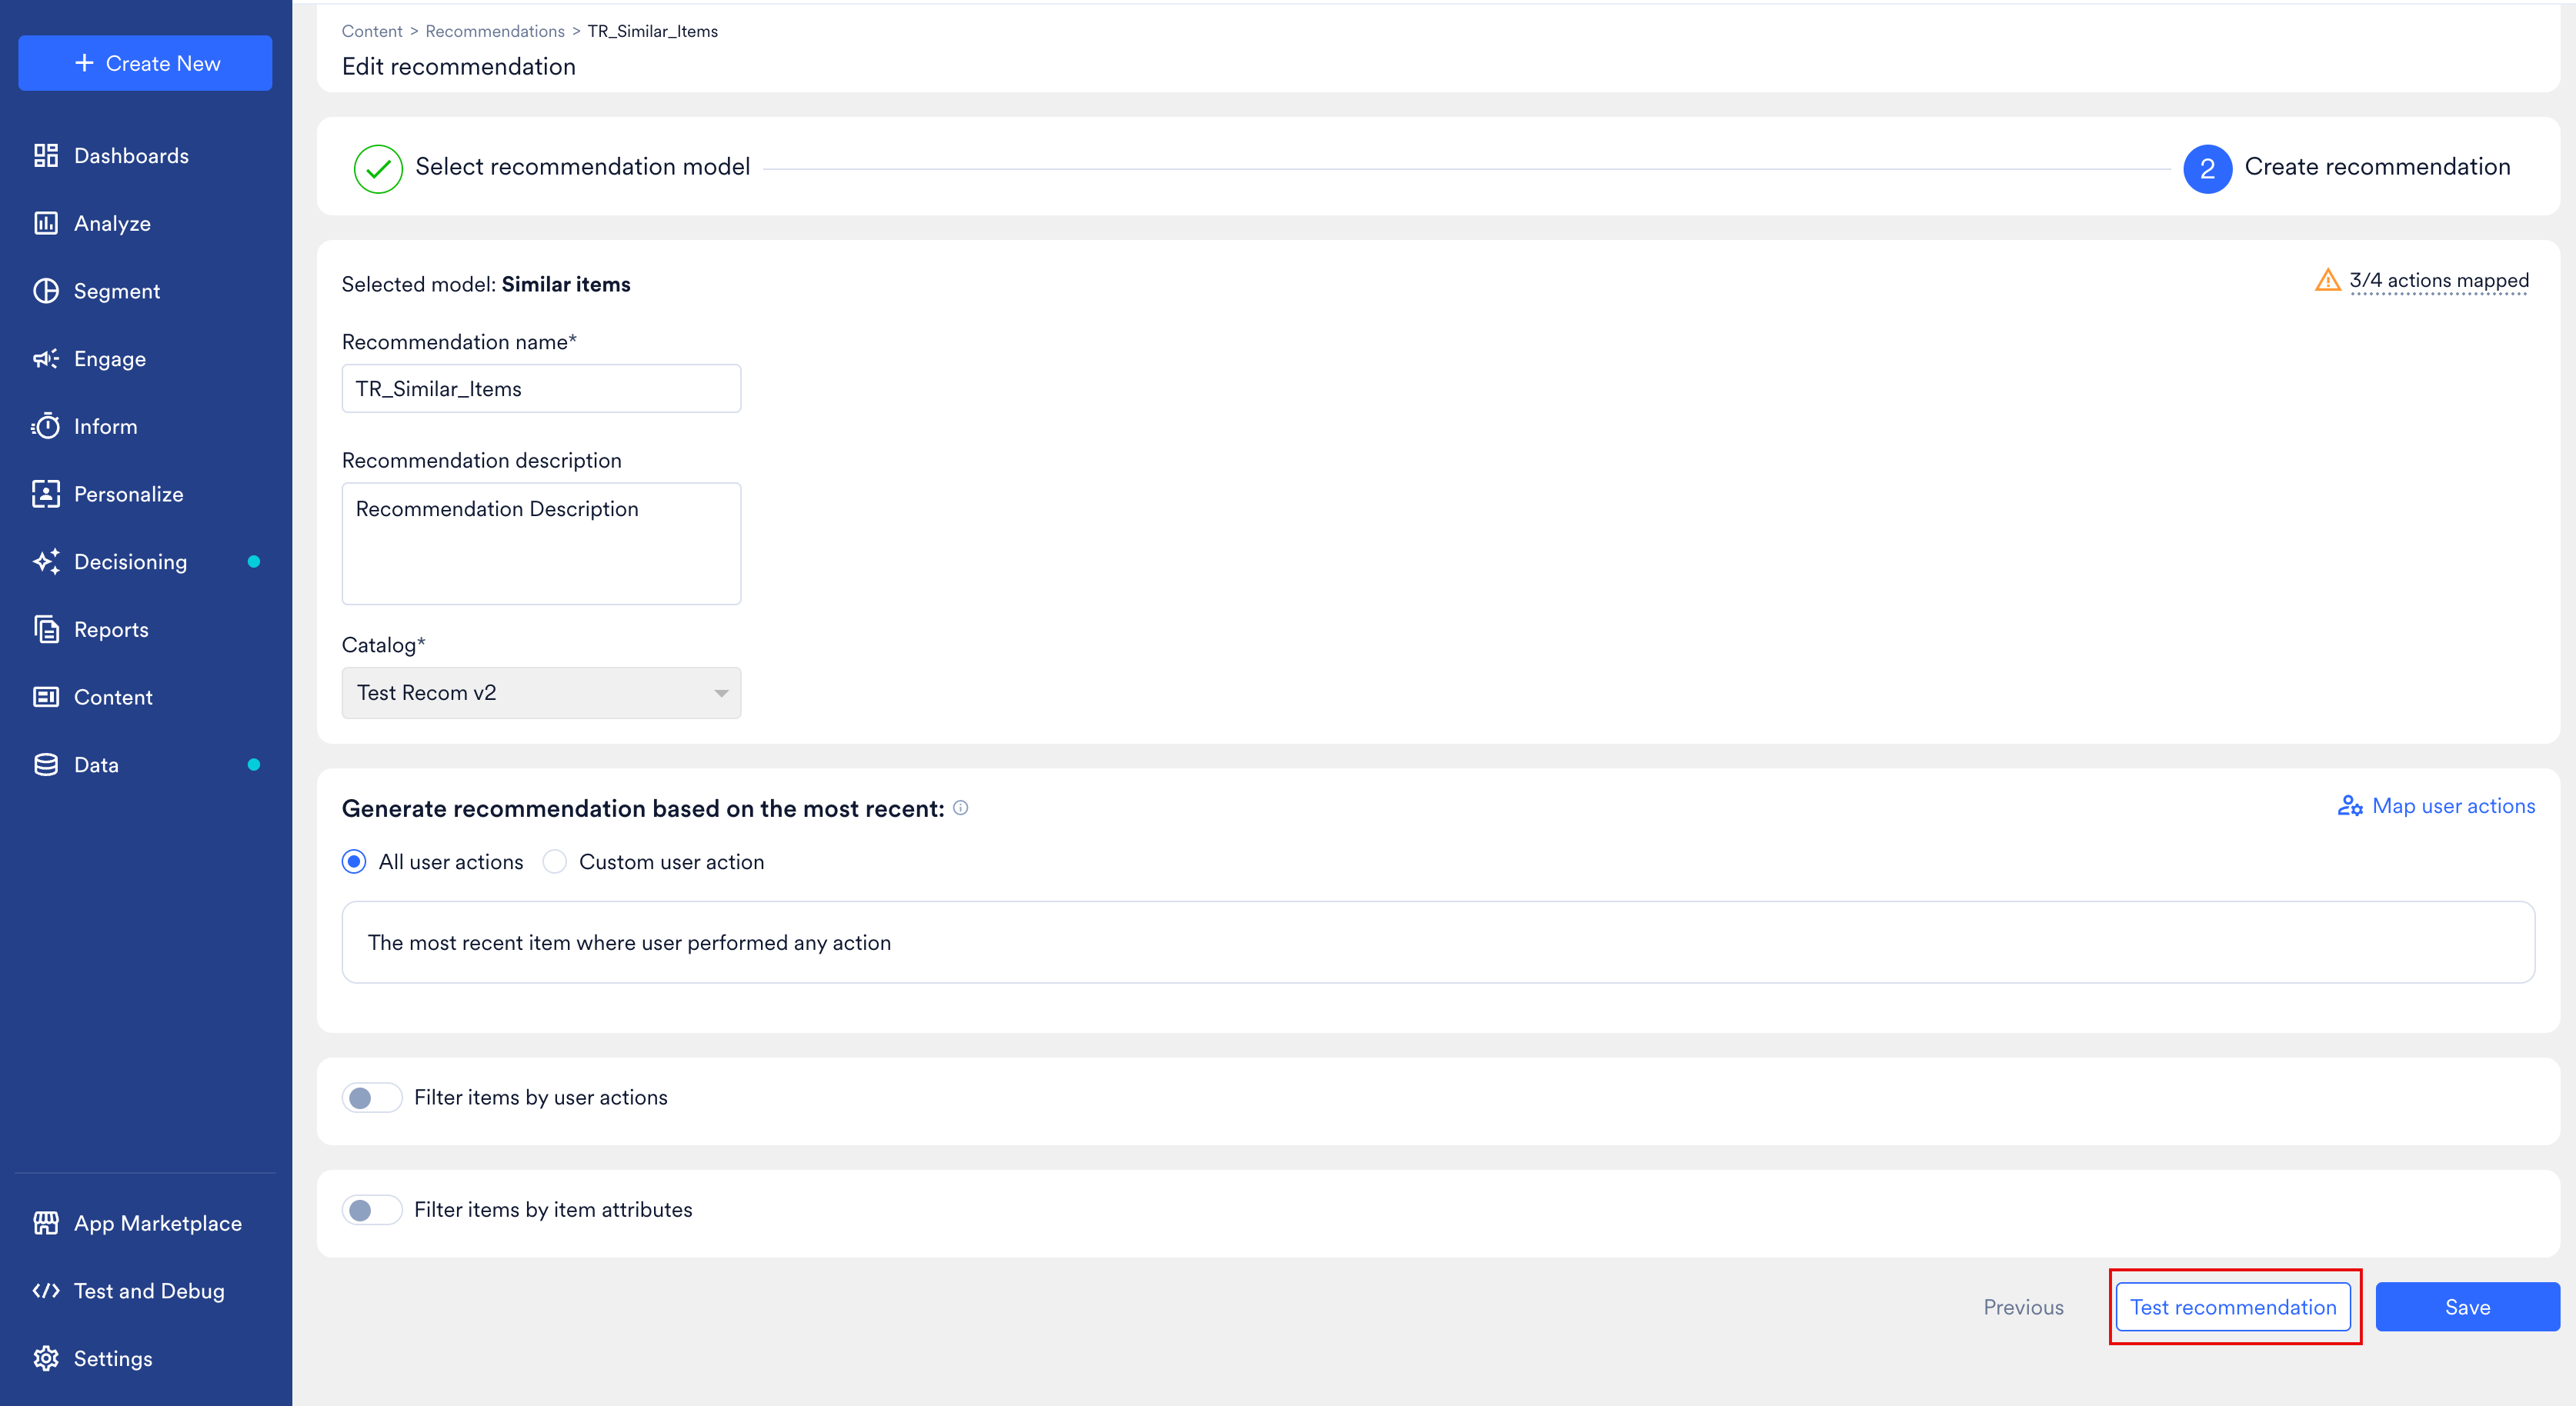Screen dimensions: 2576x1406
Task: Click the Reports document icon
Action: 46,629
